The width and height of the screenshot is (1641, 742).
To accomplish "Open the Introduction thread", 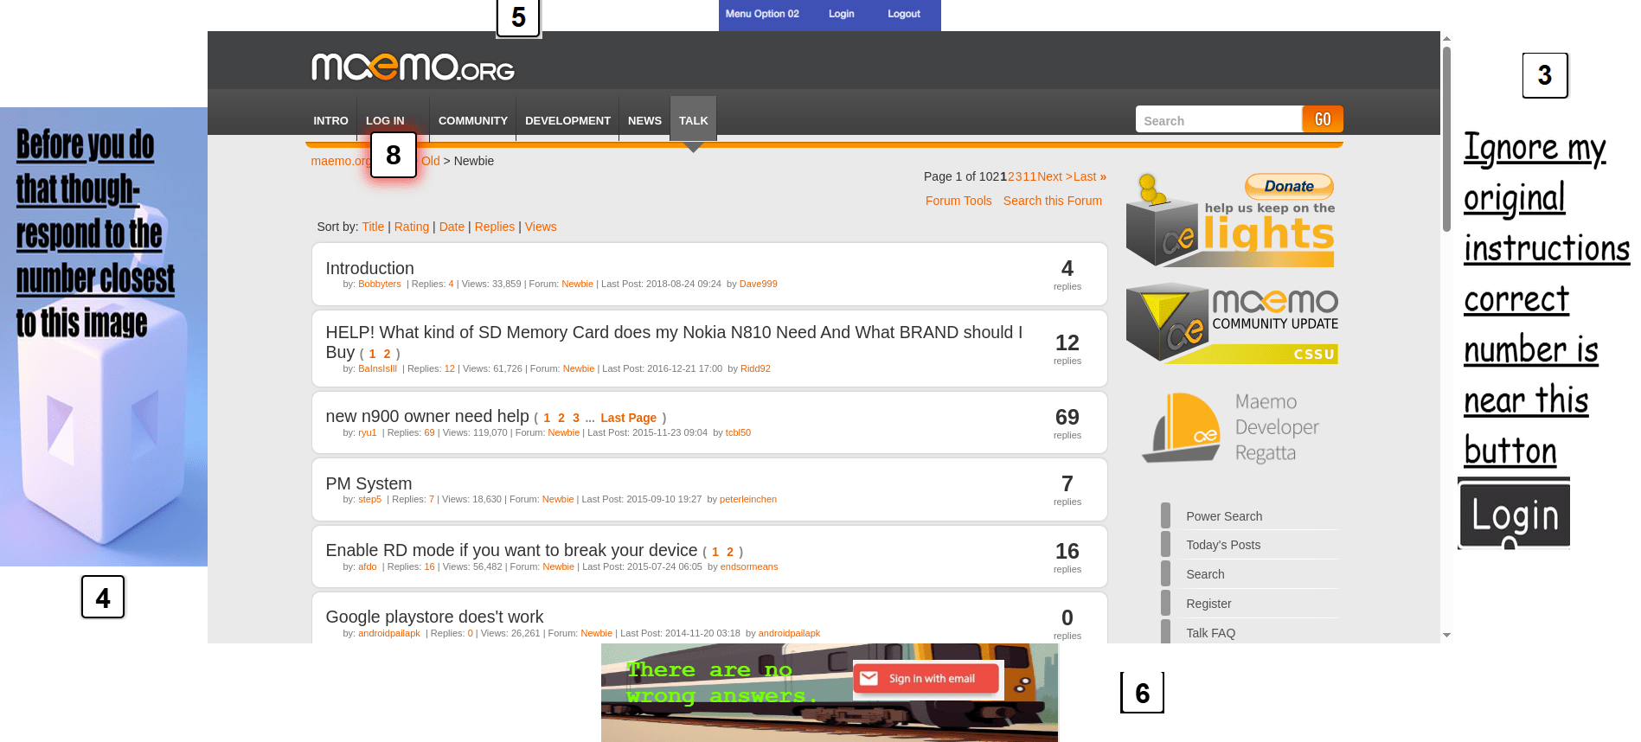I will point(369,268).
